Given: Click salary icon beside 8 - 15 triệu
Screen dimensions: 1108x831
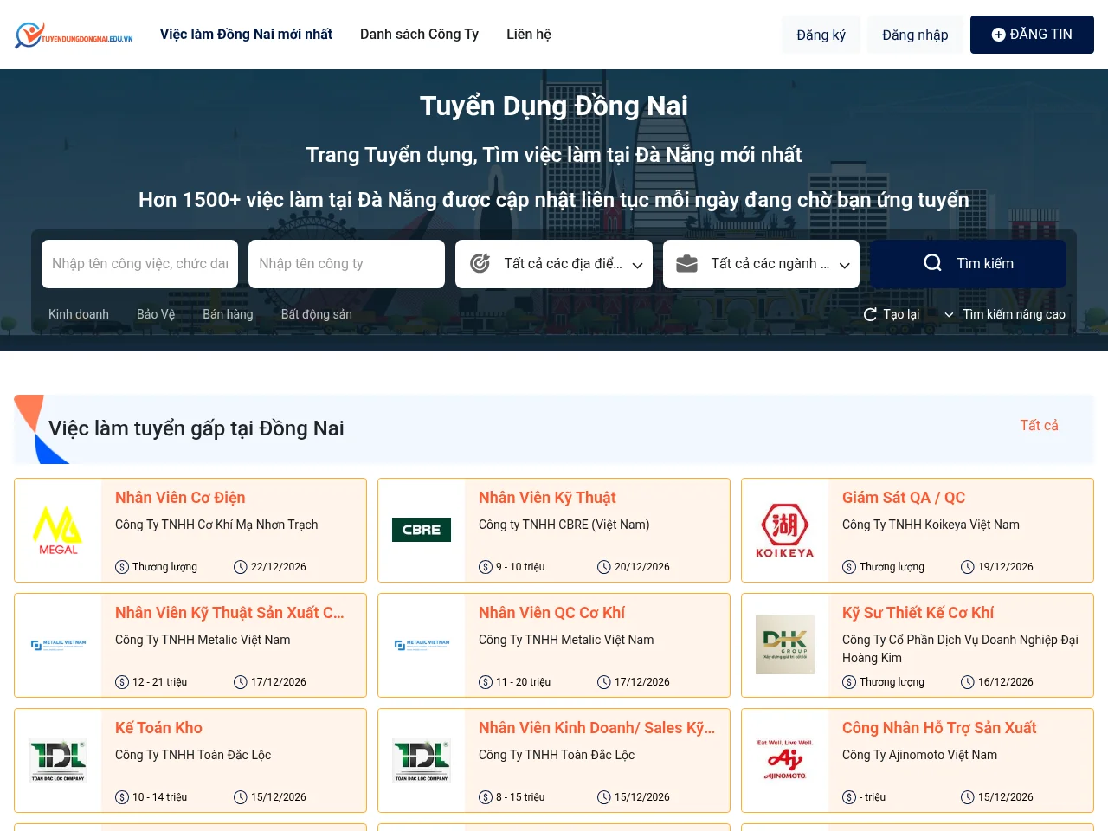Looking at the screenshot, I should pos(486,797).
